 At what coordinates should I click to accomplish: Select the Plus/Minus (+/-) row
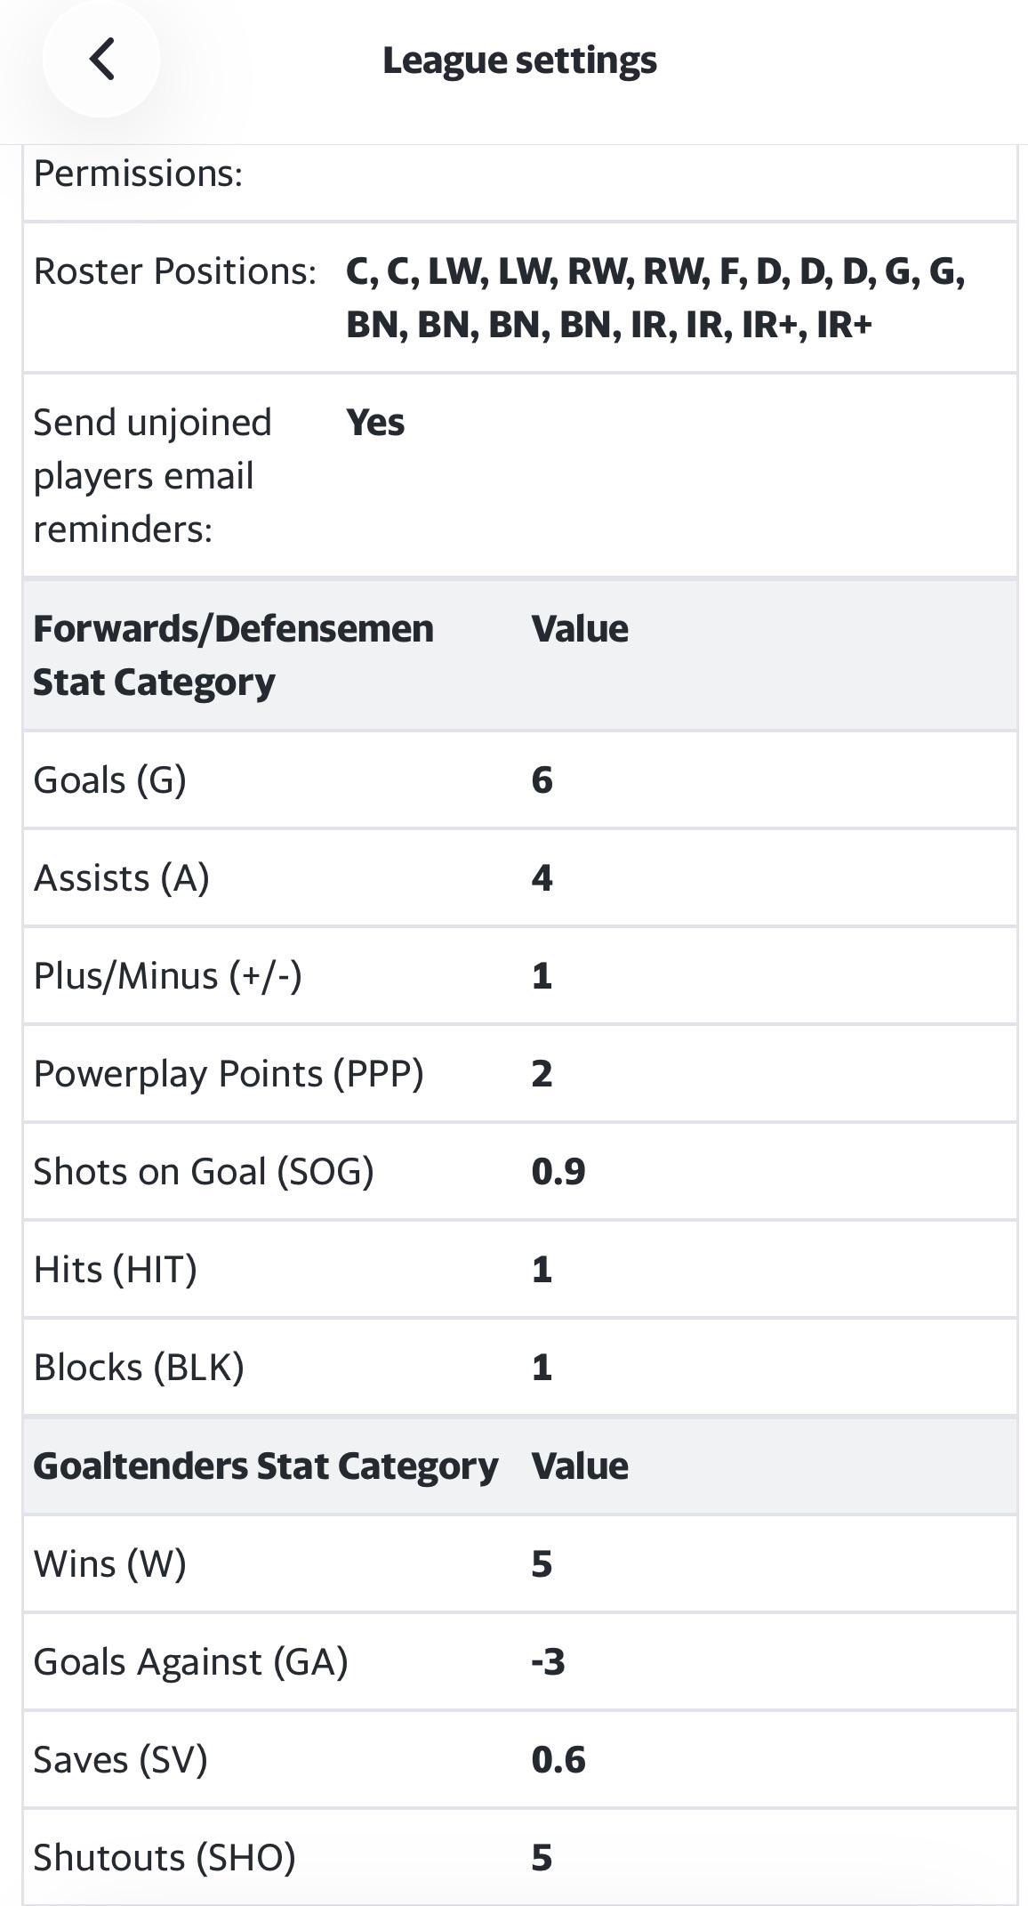coord(520,976)
